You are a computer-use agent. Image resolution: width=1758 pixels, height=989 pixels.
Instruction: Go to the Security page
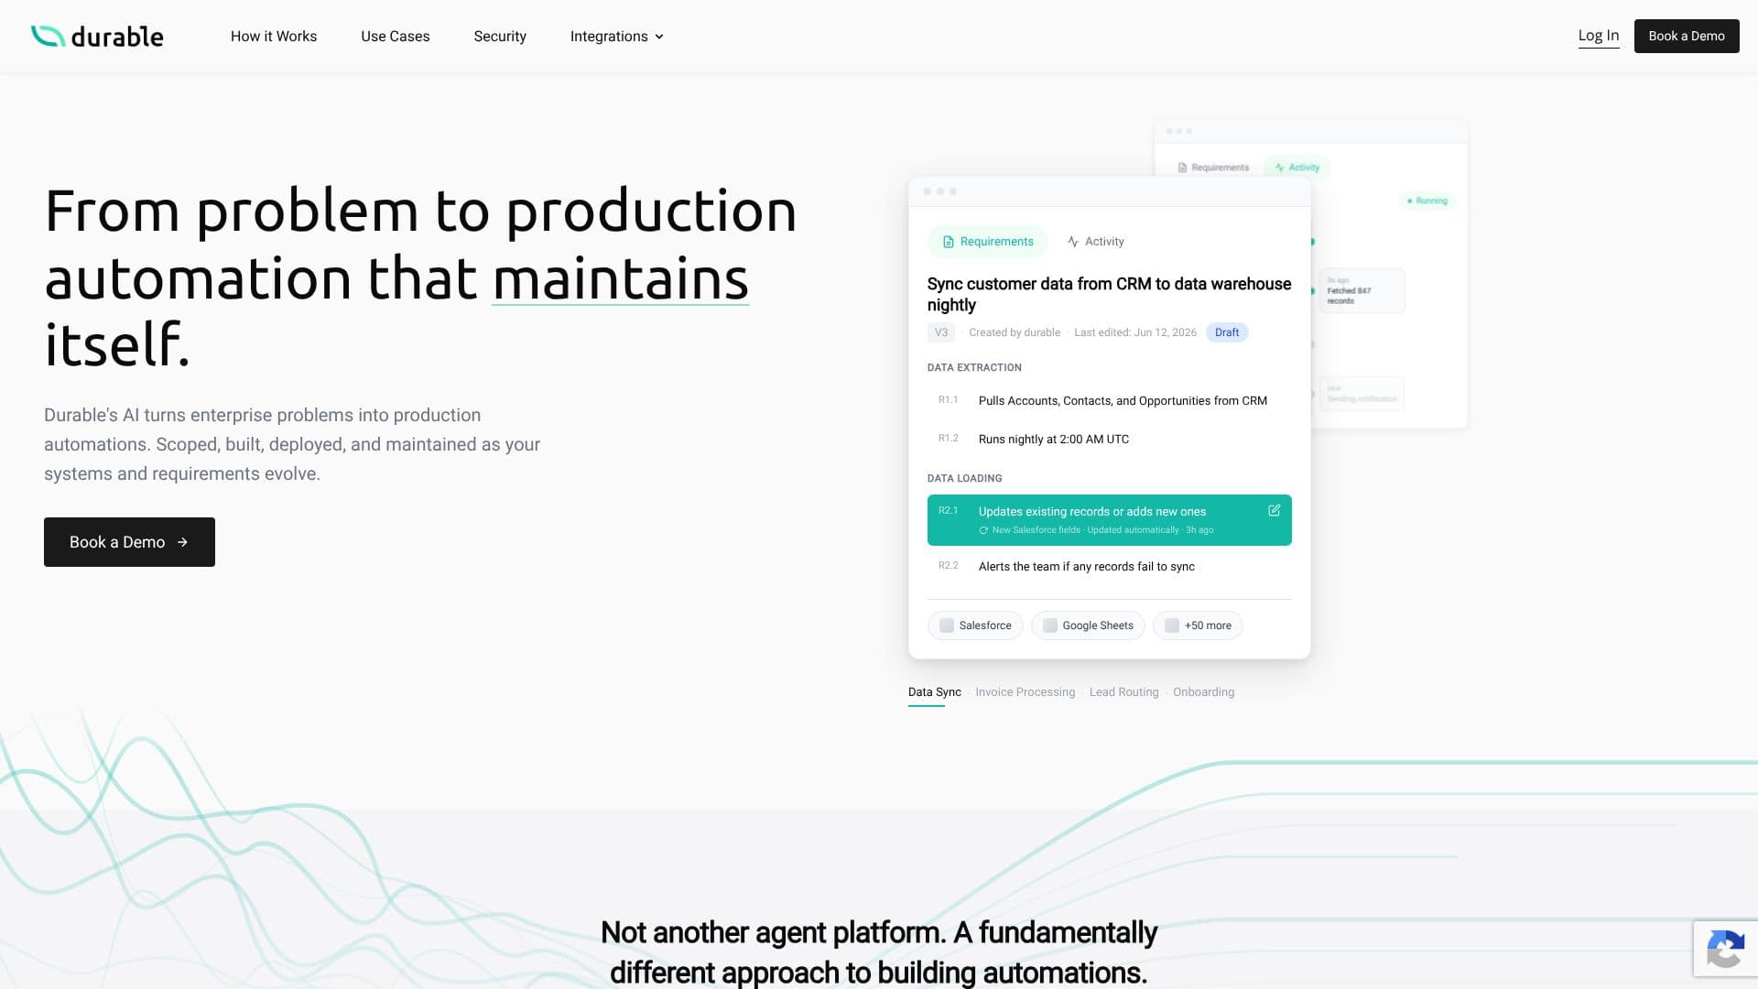pos(500,36)
